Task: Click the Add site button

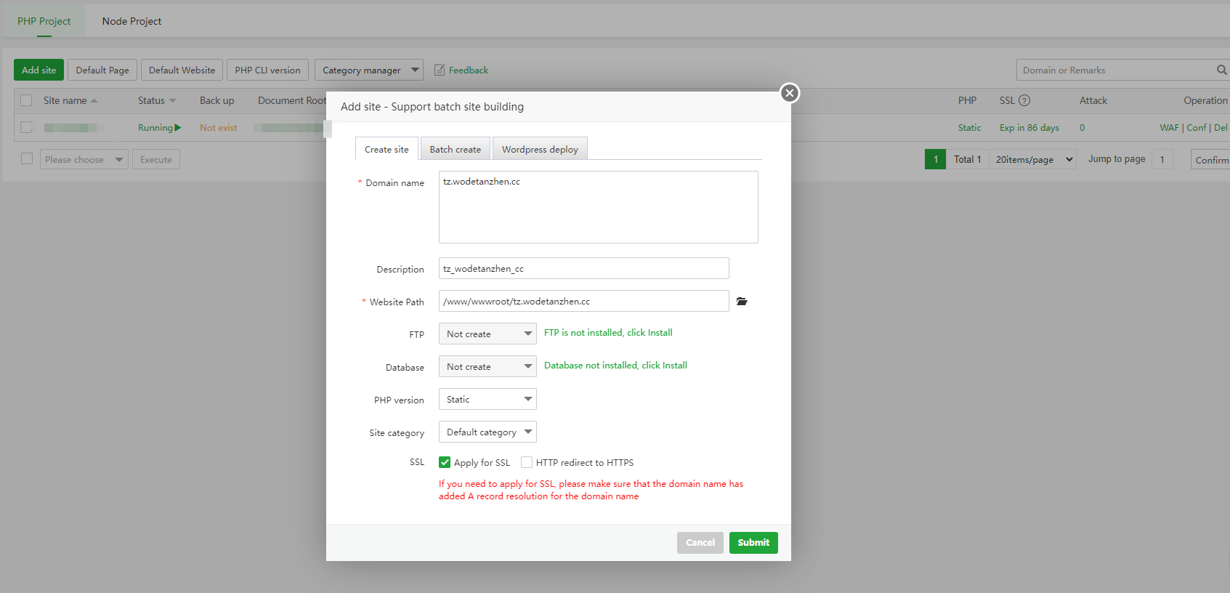Action: coord(39,70)
